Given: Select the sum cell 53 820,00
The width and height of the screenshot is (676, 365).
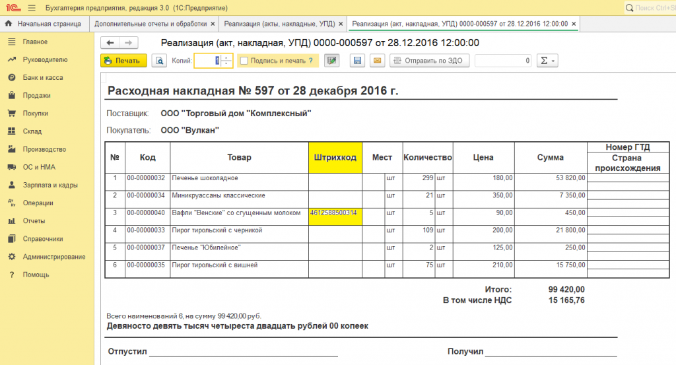Looking at the screenshot, I should click(x=551, y=182).
